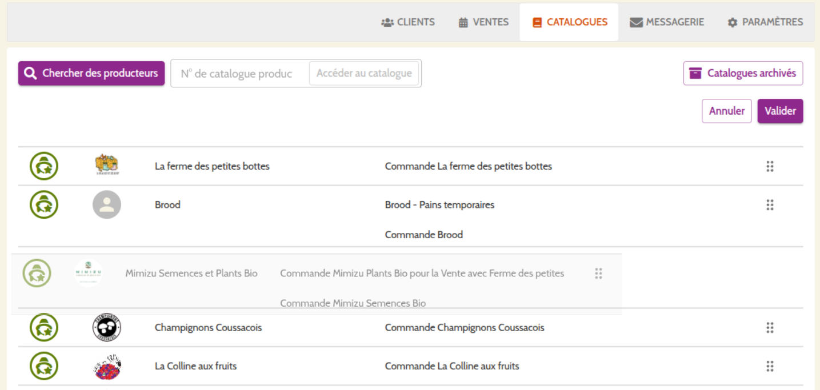Image resolution: width=820 pixels, height=390 pixels.
Task: Go to the Paramètres tab
Action: tap(765, 22)
